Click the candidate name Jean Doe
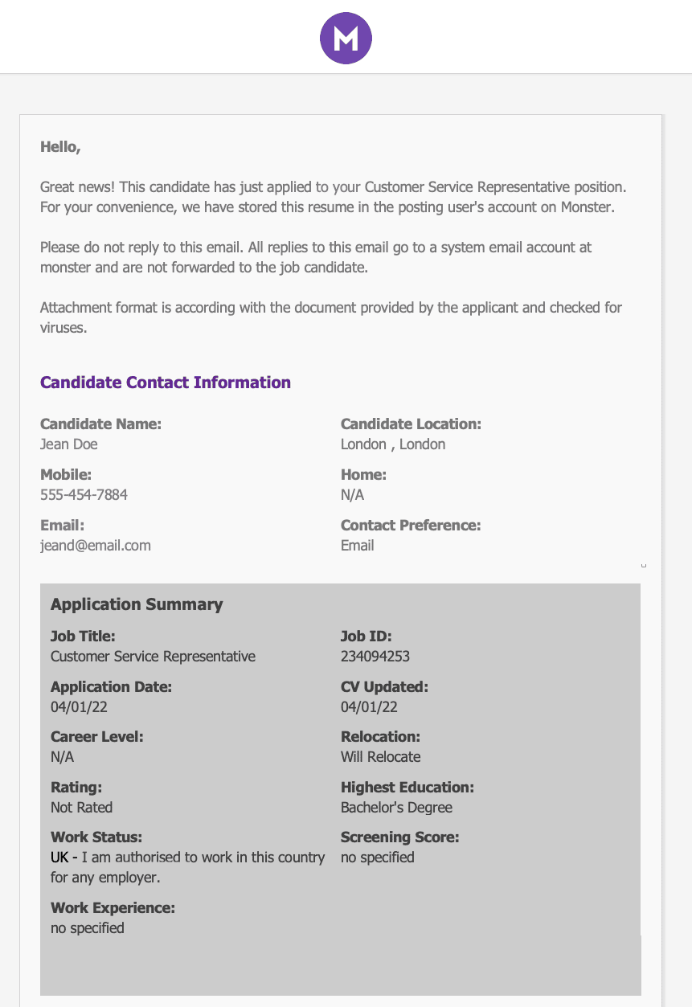 point(69,444)
